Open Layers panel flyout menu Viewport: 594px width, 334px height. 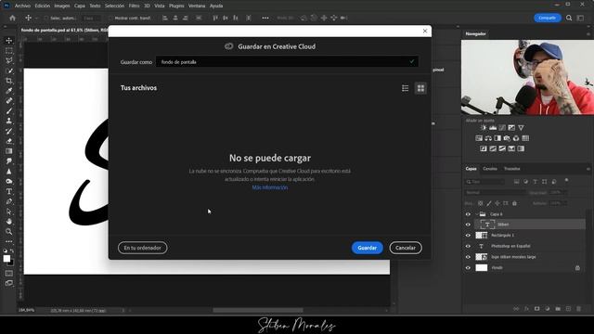[x=588, y=169]
